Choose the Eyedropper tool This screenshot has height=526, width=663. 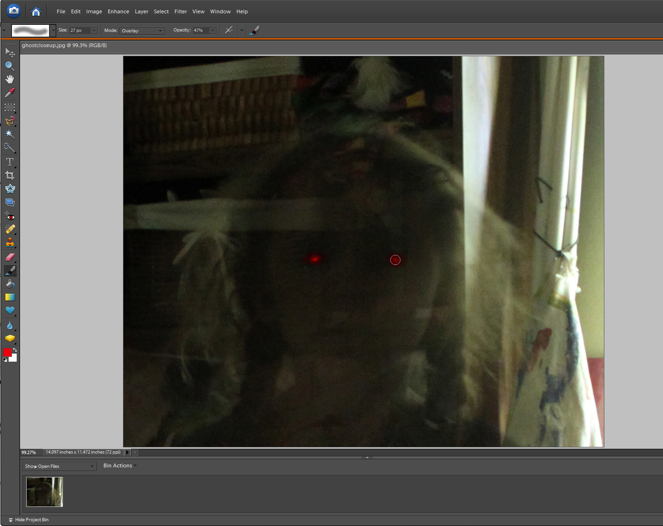(10, 92)
